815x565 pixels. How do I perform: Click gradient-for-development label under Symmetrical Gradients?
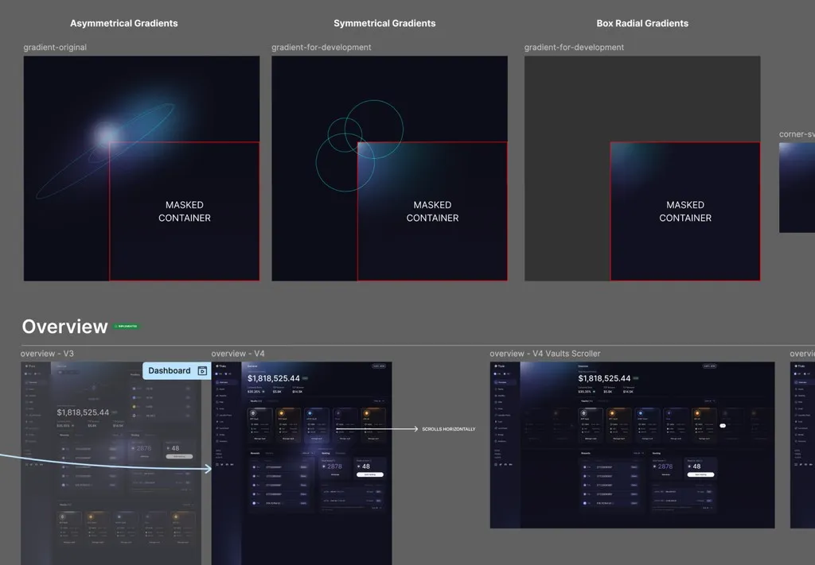(322, 47)
